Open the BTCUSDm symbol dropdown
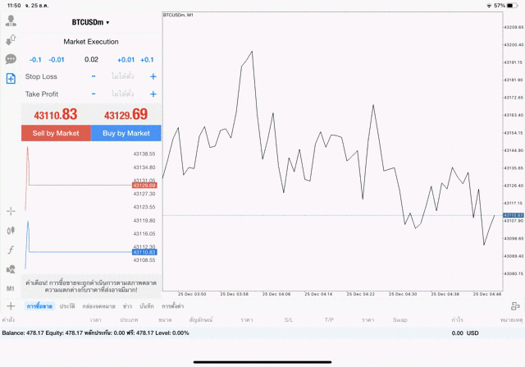Viewport: 525px width, 367px height. pos(90,22)
